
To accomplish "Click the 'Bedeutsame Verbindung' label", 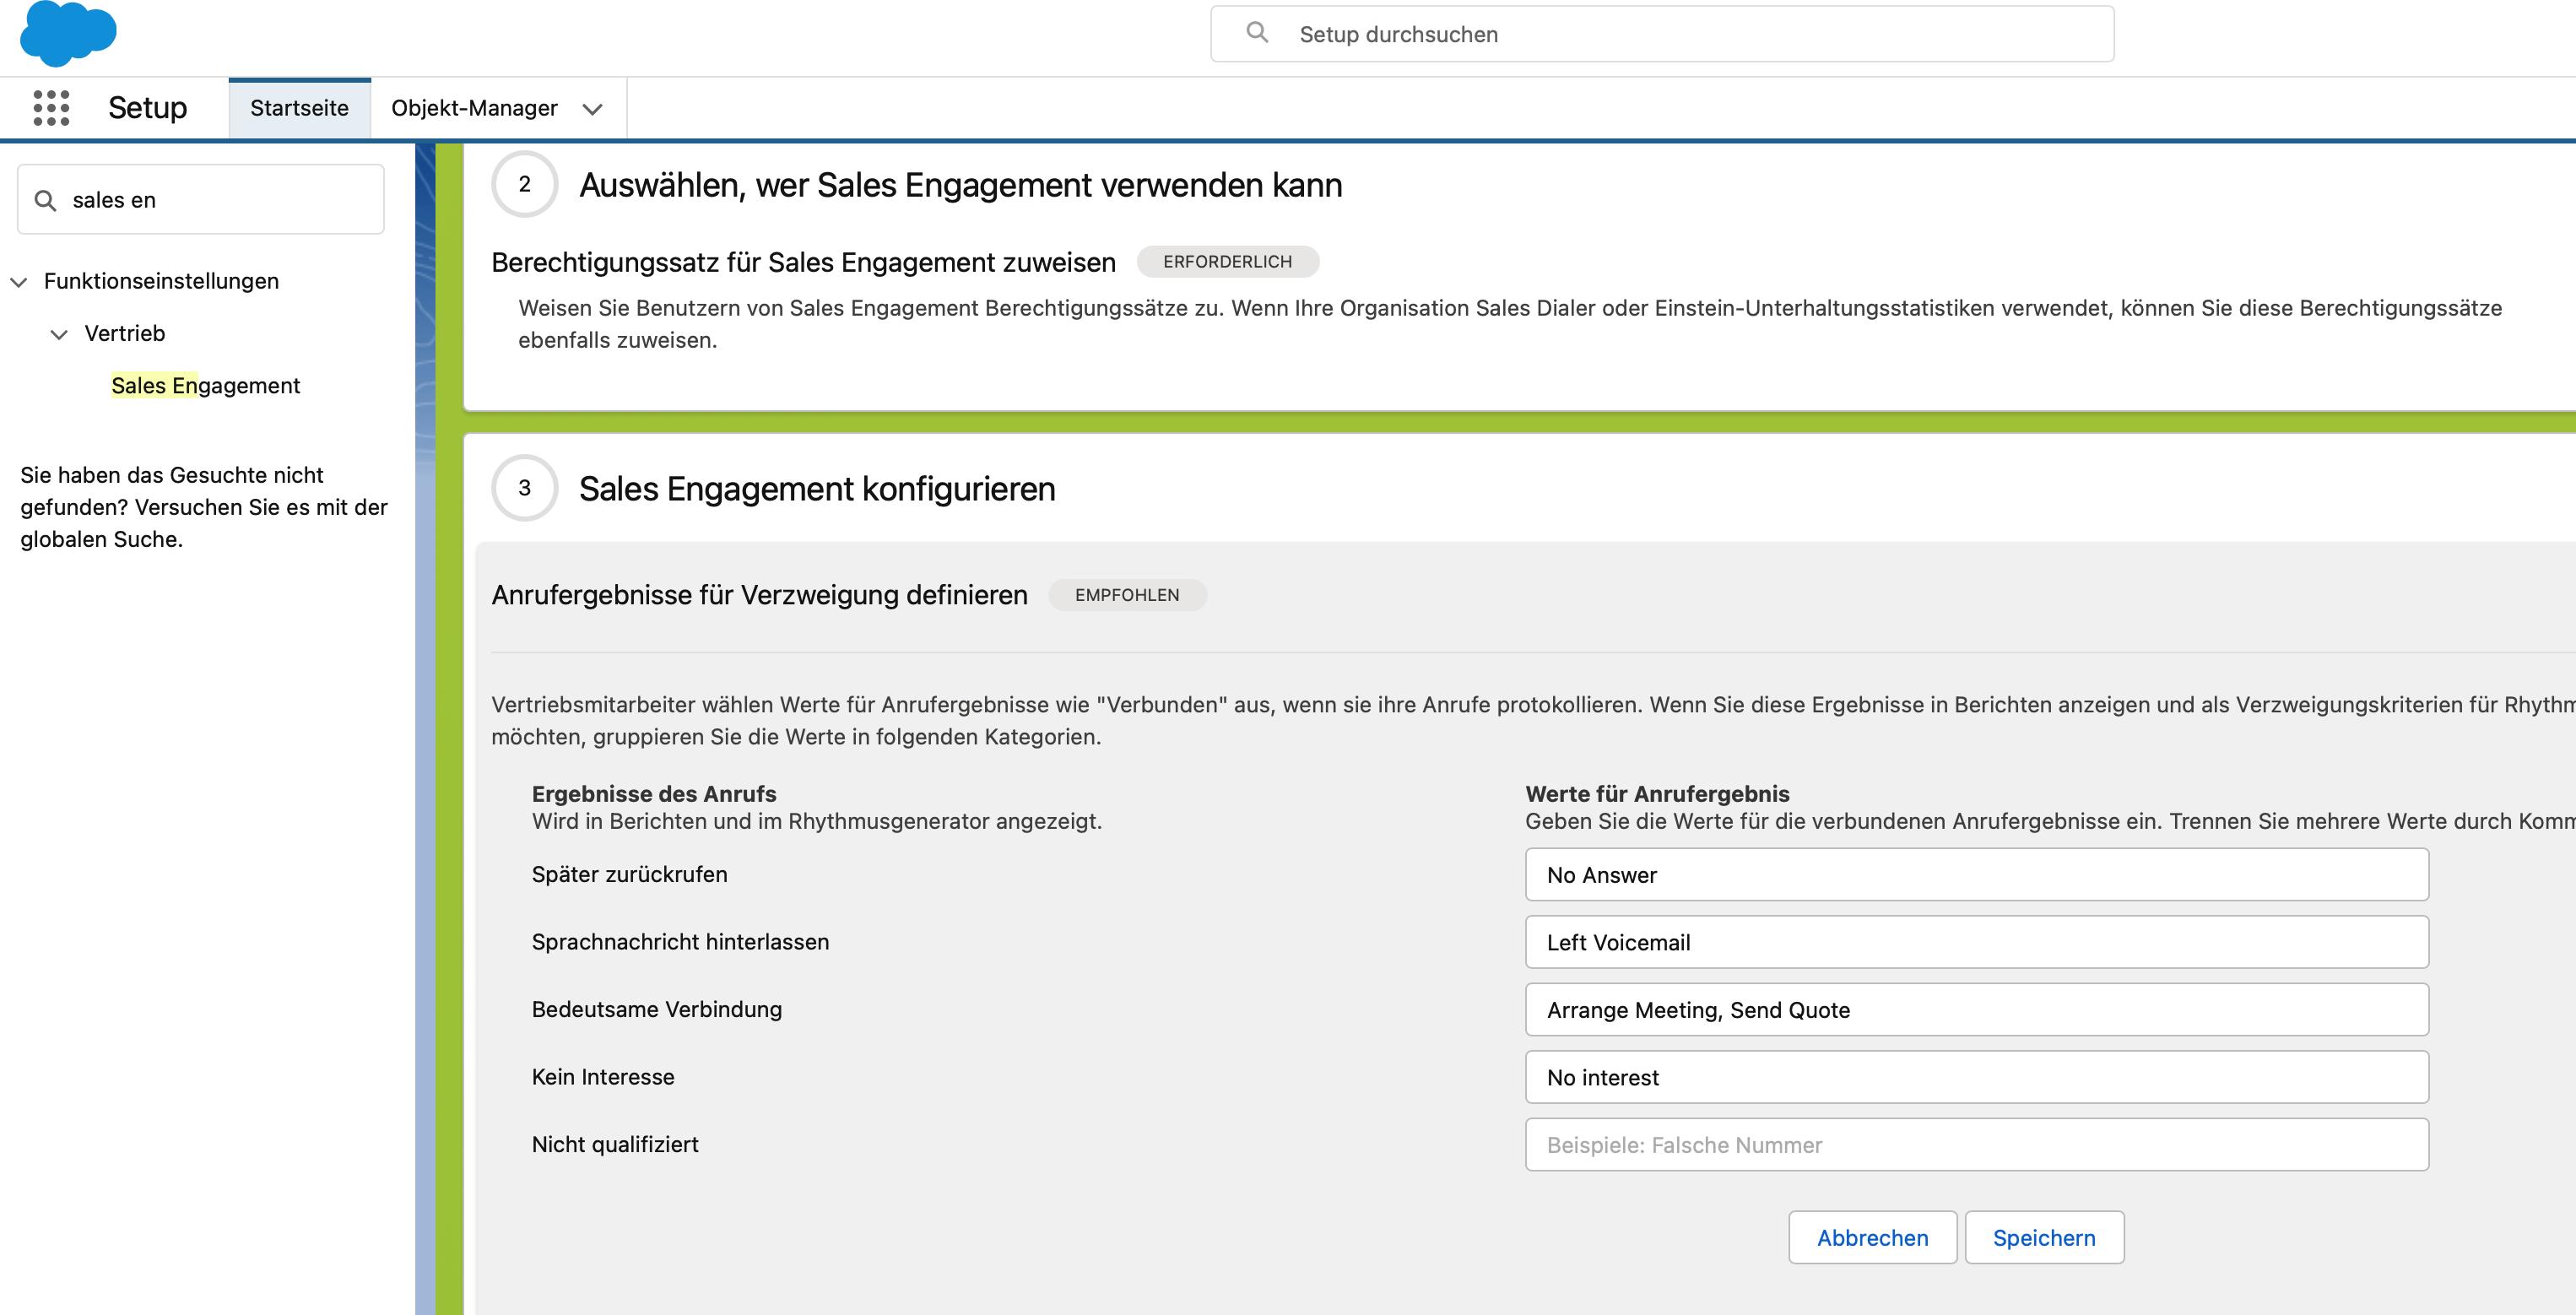I will 657,1009.
